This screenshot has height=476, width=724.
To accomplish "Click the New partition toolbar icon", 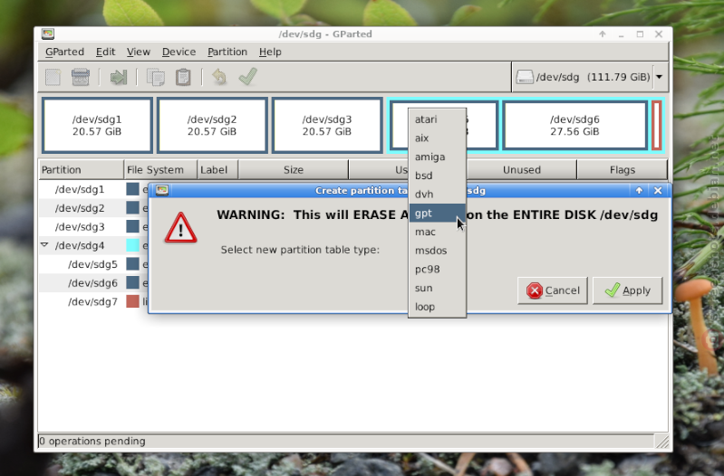I will 53,77.
